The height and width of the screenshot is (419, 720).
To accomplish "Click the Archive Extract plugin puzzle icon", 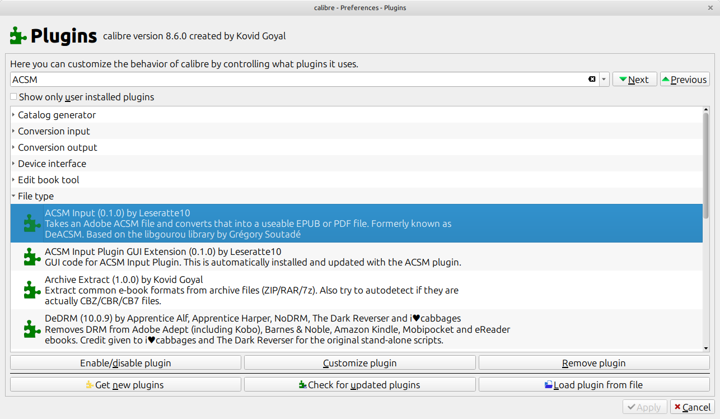I will [x=32, y=290].
